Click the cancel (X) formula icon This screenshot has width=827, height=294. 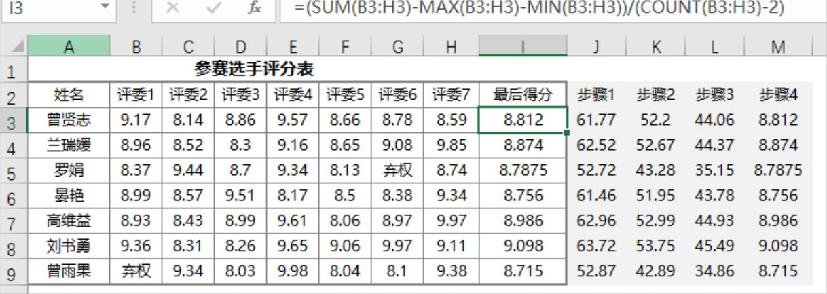click(173, 9)
